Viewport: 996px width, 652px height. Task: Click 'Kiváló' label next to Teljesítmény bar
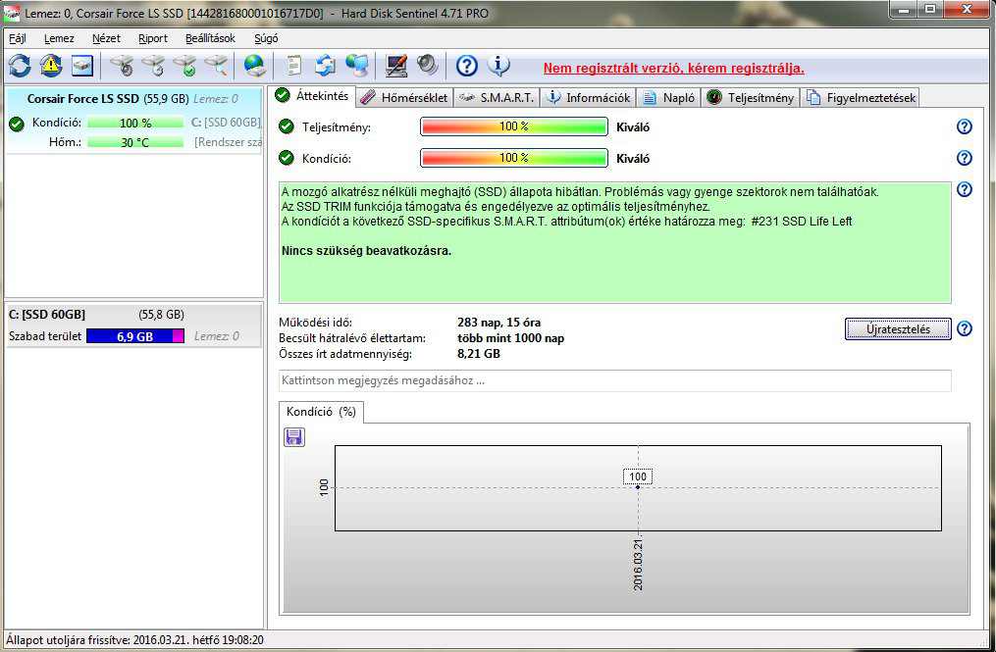(x=633, y=127)
